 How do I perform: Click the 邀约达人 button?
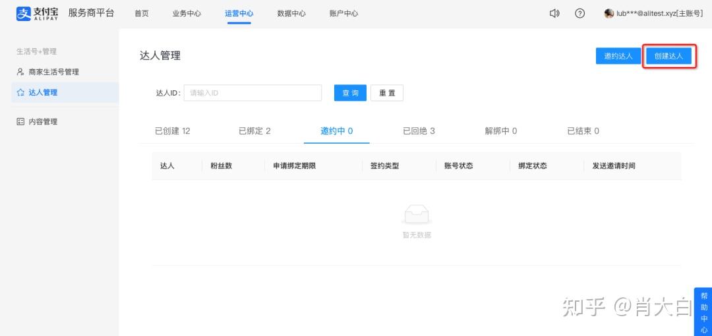[x=618, y=56]
